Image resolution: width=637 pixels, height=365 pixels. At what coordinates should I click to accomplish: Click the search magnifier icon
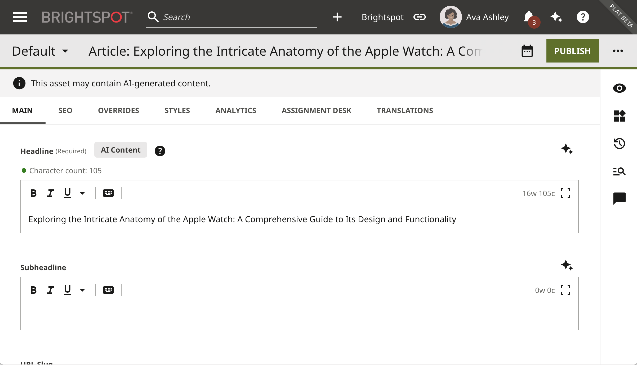pyautogui.click(x=153, y=17)
